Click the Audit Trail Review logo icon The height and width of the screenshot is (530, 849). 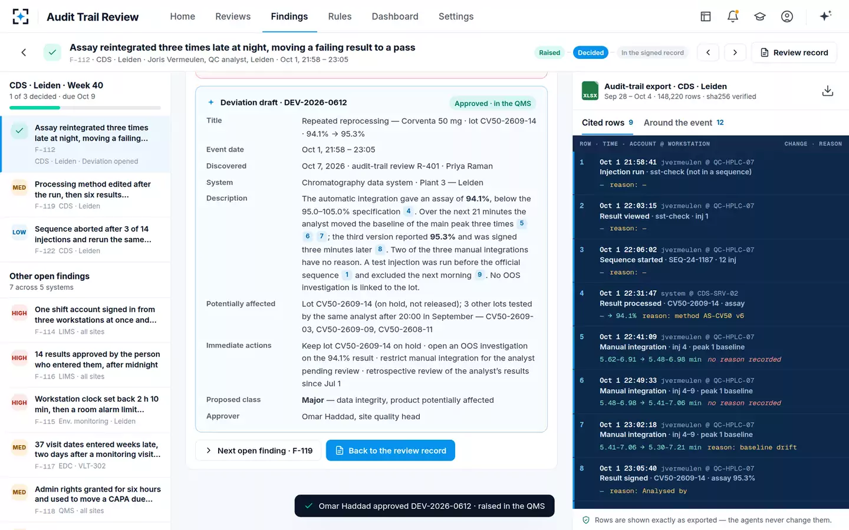(x=21, y=16)
